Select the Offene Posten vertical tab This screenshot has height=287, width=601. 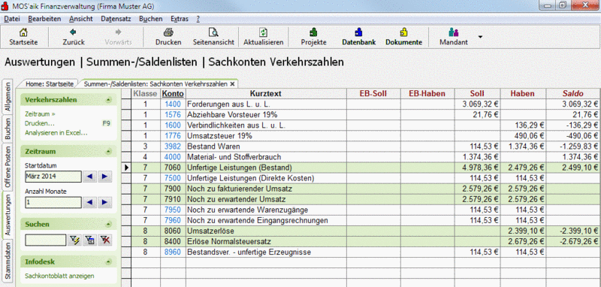pyautogui.click(x=8, y=167)
